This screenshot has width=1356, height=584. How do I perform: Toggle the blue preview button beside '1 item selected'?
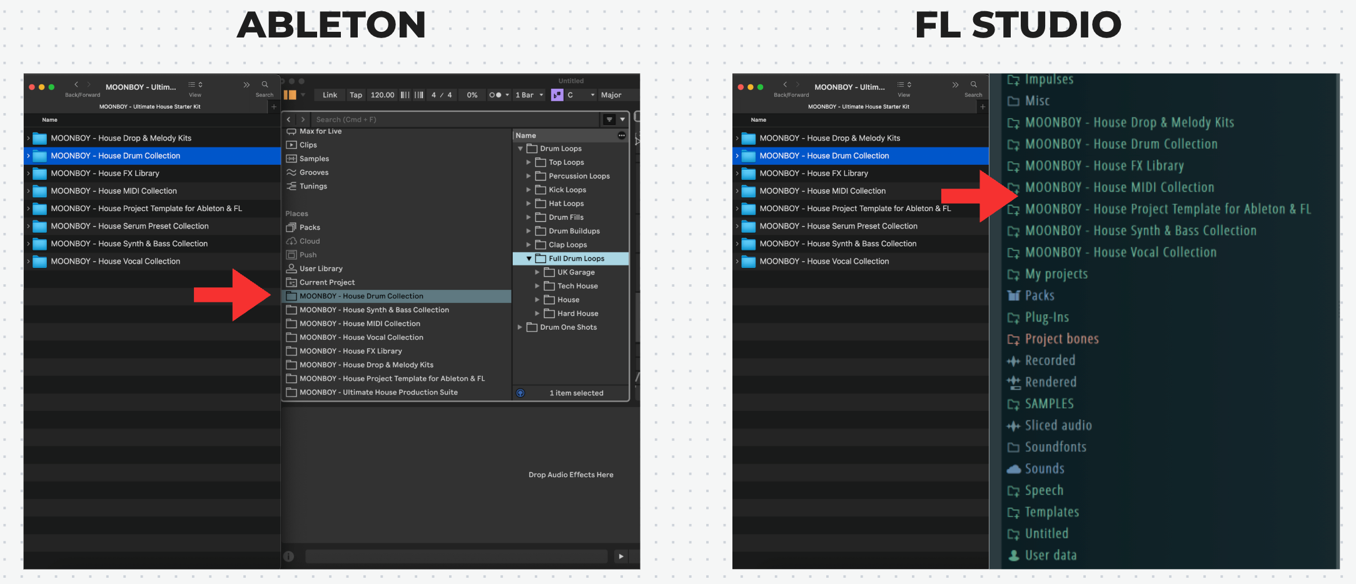pos(520,393)
